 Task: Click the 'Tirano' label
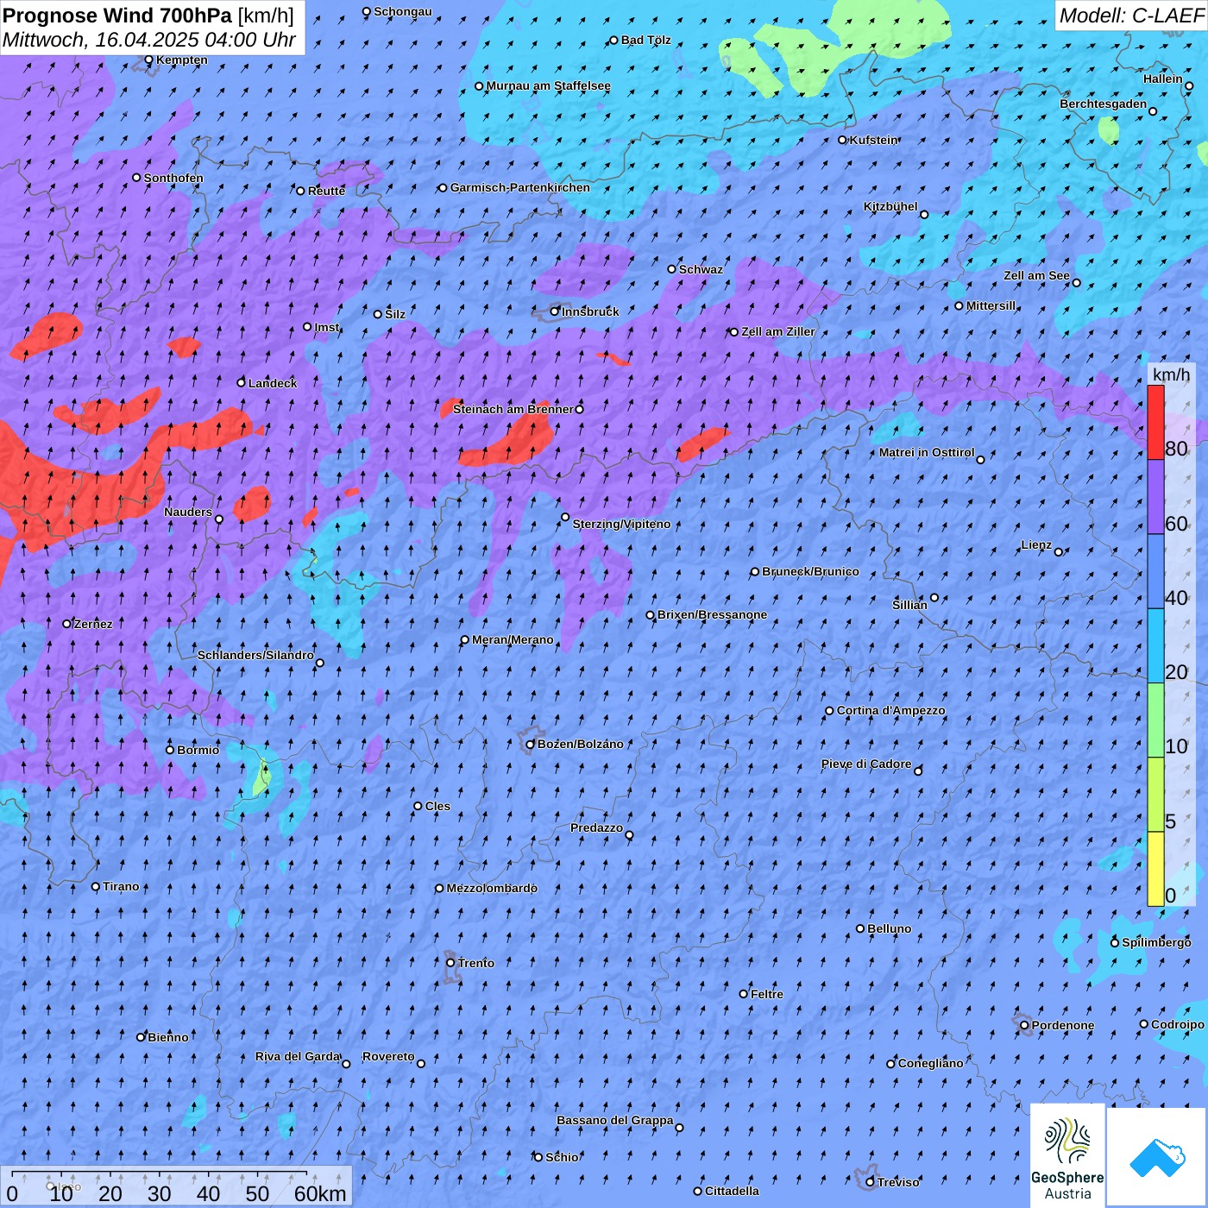(x=121, y=886)
